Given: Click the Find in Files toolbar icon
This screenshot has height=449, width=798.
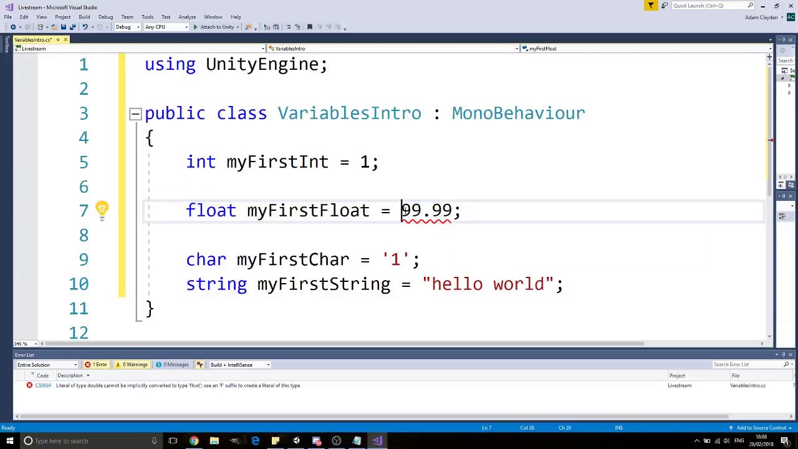Looking at the screenshot, I should [248, 27].
